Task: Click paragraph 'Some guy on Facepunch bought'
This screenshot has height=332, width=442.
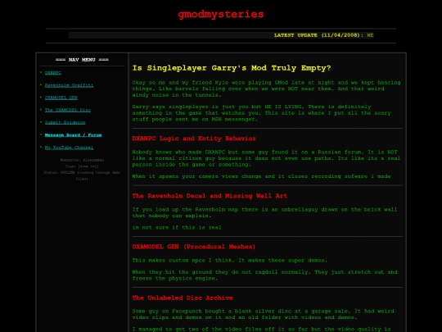Action: tap(264, 314)
